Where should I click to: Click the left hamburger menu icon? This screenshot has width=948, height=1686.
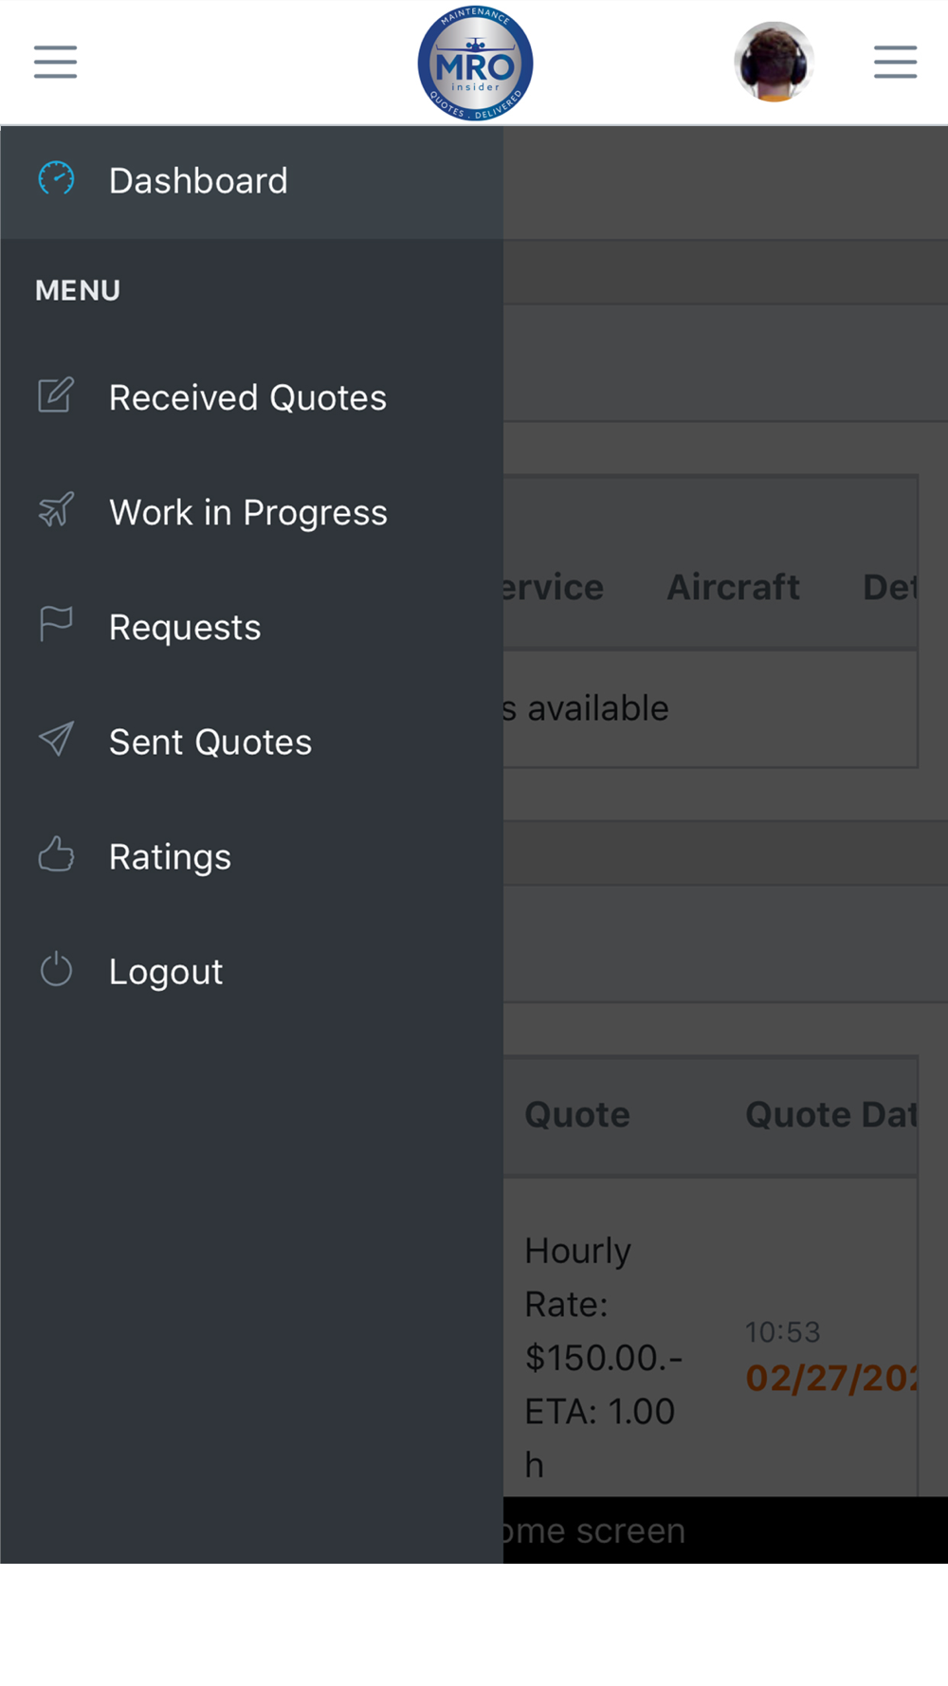pyautogui.click(x=55, y=62)
